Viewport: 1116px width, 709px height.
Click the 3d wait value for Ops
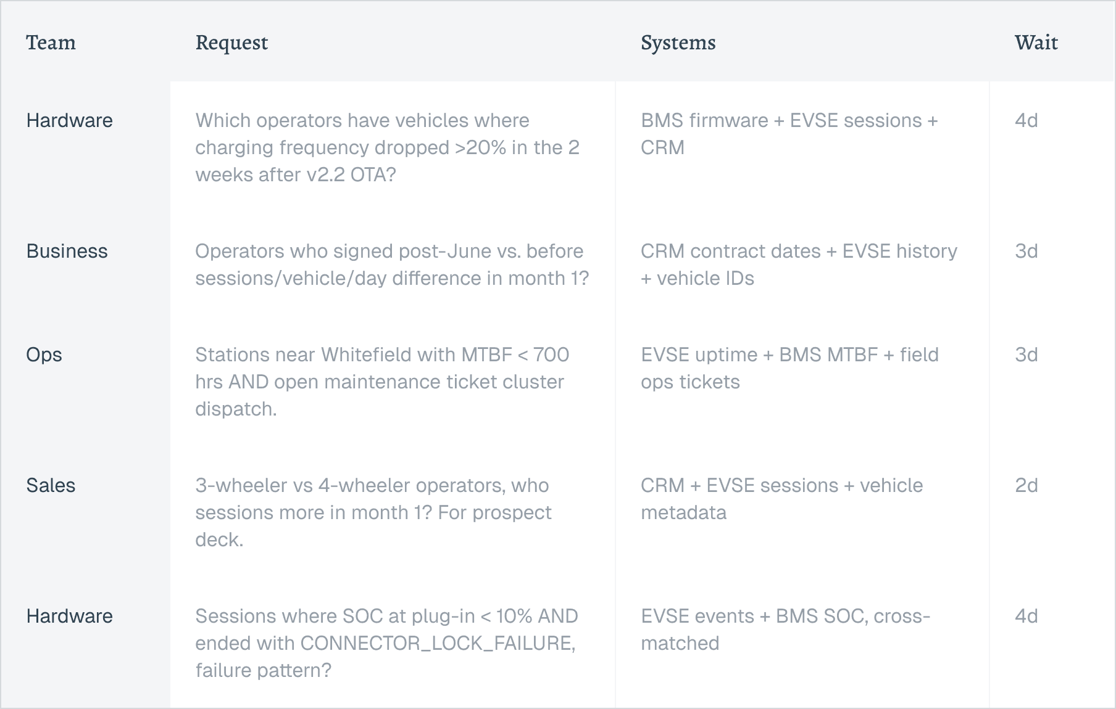[1026, 354]
